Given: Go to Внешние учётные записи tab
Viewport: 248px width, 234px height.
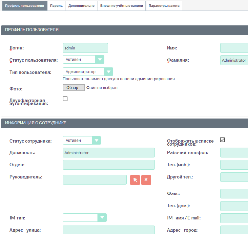Looking at the screenshot, I should 122,6.
